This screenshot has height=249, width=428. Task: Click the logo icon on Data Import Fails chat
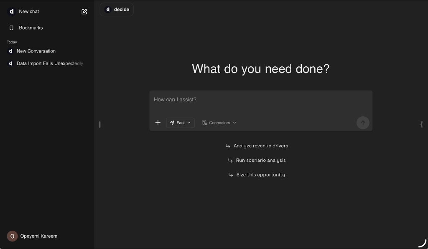pyautogui.click(x=10, y=63)
